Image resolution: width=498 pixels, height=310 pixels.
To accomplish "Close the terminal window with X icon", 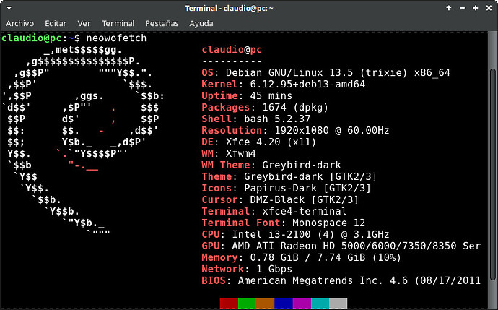I will pos(489,8).
